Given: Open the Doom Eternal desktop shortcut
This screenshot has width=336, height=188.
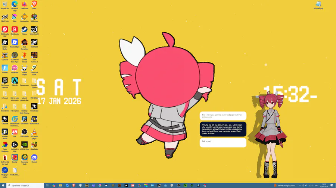Looking at the screenshot, I should pos(24,57).
